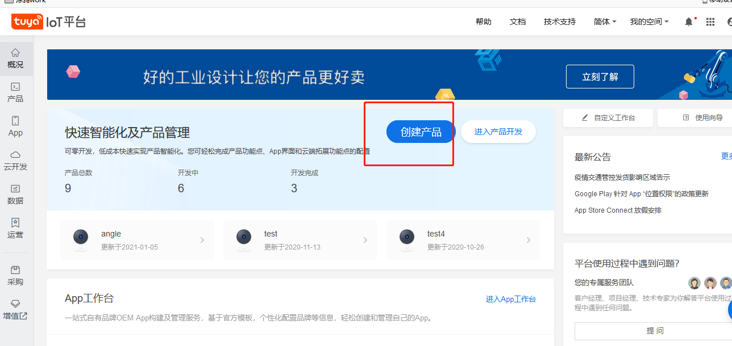The width and height of the screenshot is (732, 346).
Task: Open the App section from the sidebar
Action: pos(15,126)
